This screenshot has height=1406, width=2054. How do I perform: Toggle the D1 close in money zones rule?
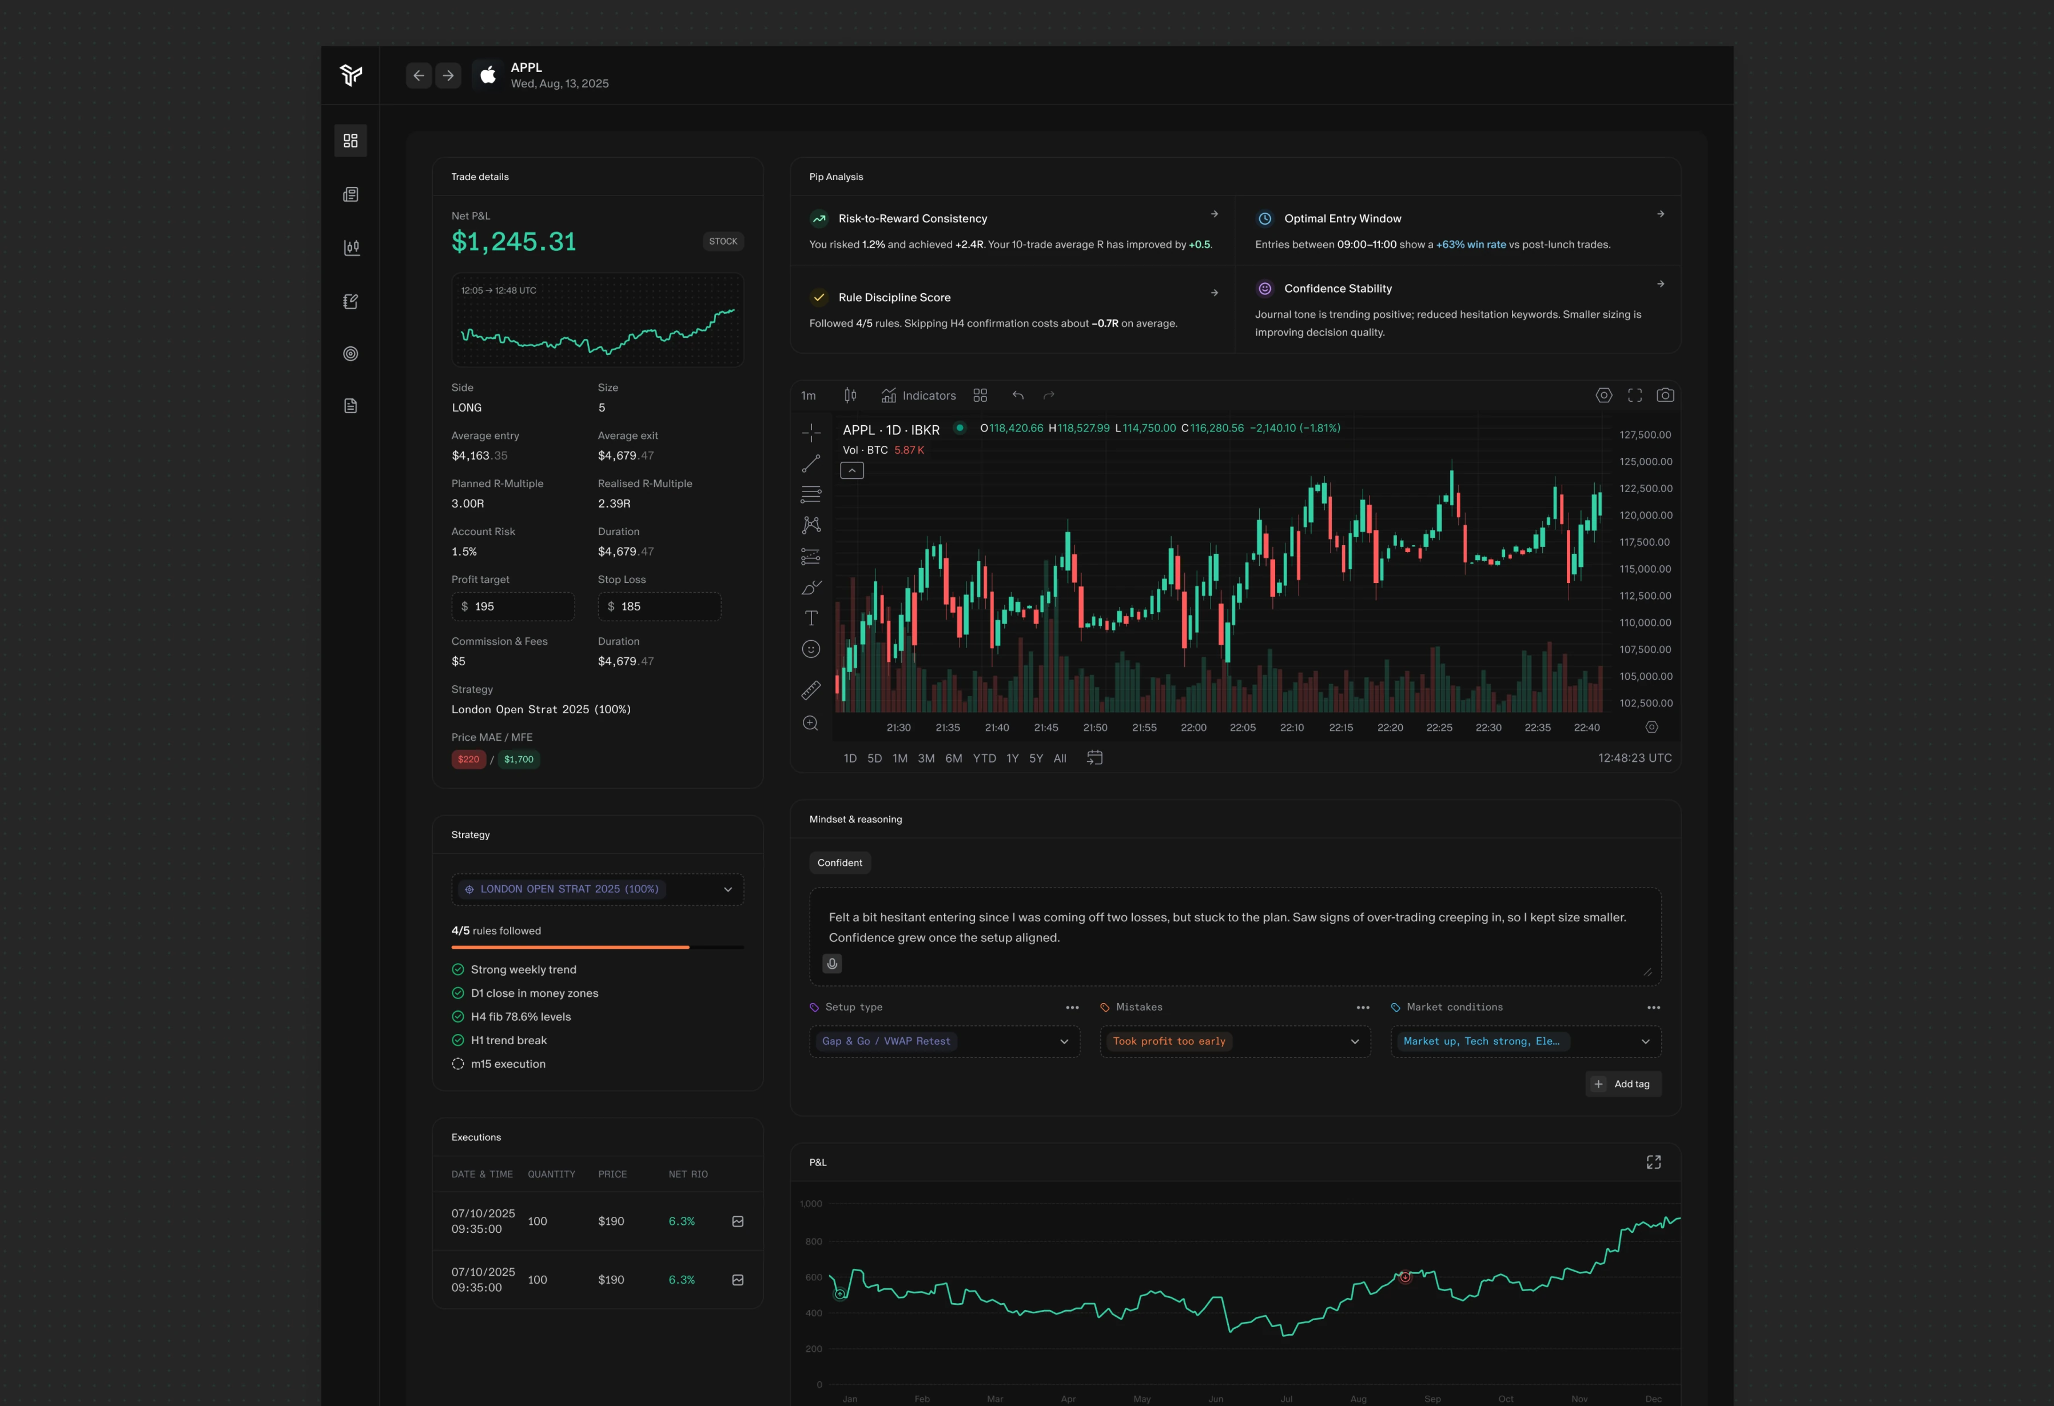coord(458,993)
